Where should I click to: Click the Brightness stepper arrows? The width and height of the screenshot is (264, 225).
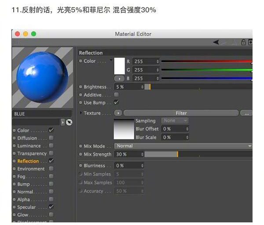(x=142, y=87)
